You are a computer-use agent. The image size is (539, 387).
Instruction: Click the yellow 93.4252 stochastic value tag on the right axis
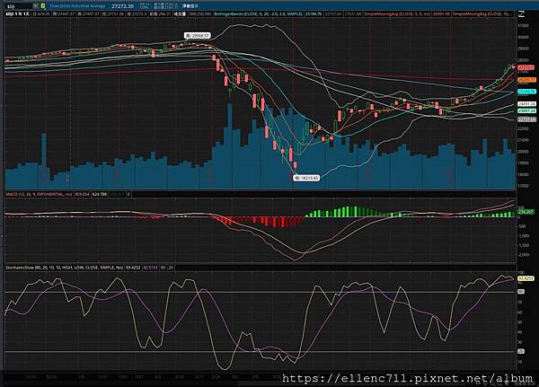pos(526,278)
